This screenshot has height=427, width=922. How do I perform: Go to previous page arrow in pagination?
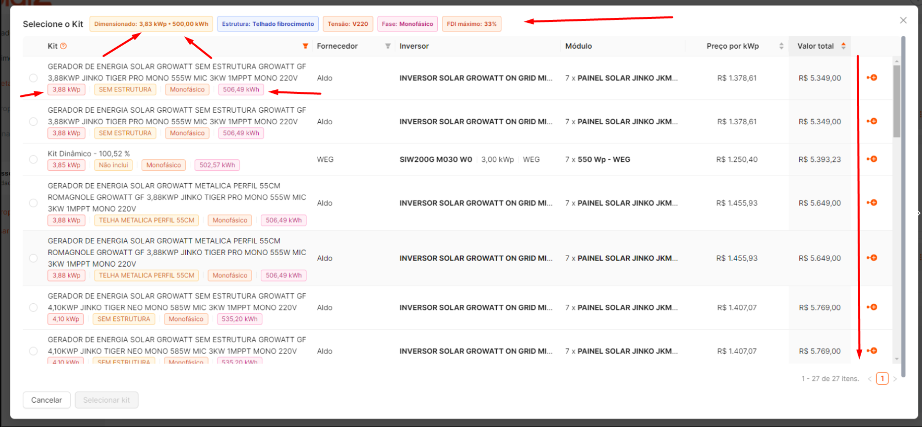870,379
